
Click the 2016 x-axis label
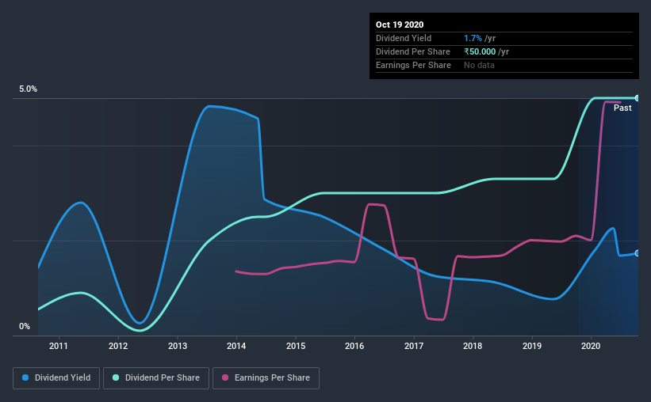pyautogui.click(x=354, y=346)
